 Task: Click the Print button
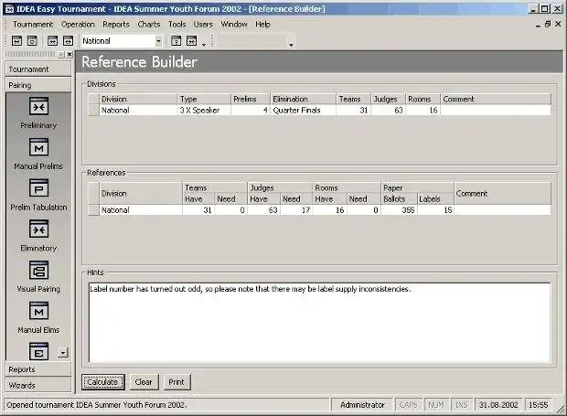click(x=177, y=382)
